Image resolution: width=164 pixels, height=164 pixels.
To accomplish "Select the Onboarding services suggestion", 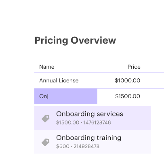I will coord(93,118).
